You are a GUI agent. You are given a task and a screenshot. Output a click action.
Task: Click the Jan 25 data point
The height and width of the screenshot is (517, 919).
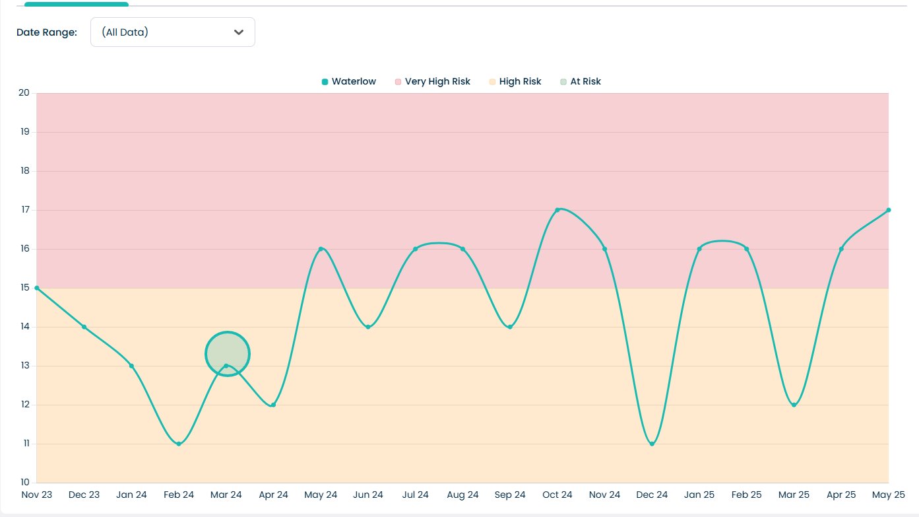click(x=699, y=249)
